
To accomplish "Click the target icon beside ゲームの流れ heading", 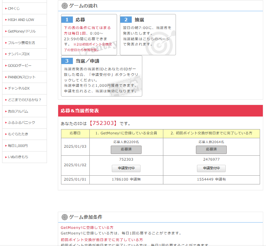I will point(64,6).
